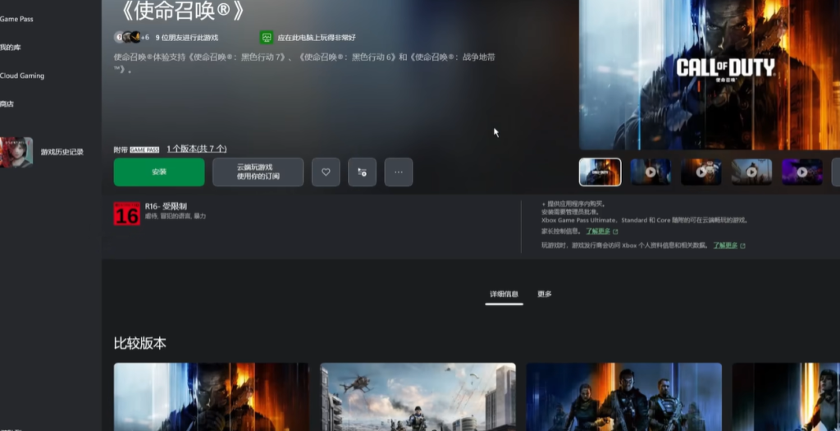840x431 pixels.
Task: Open Game Pass in the sidebar
Action: tap(16, 18)
